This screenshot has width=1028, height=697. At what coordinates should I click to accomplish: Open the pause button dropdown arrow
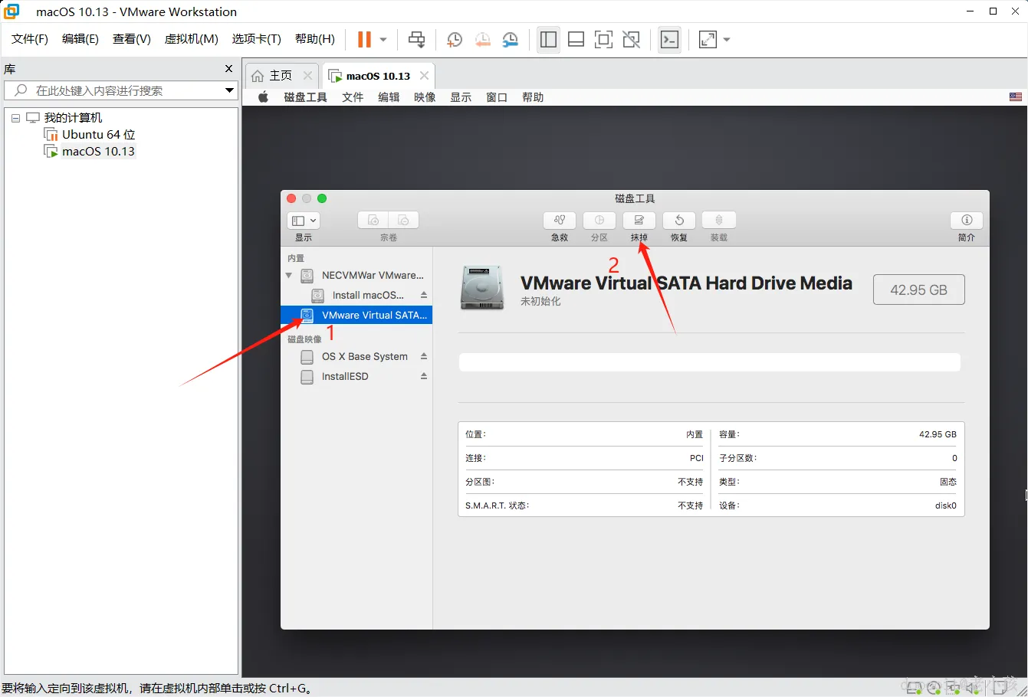[383, 40]
